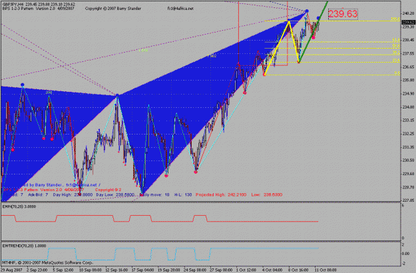Click the 19 Sep 20:00 time label
The image size is (416, 273).
pos(169,270)
